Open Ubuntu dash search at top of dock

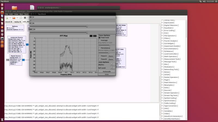click(x=2, y=5)
